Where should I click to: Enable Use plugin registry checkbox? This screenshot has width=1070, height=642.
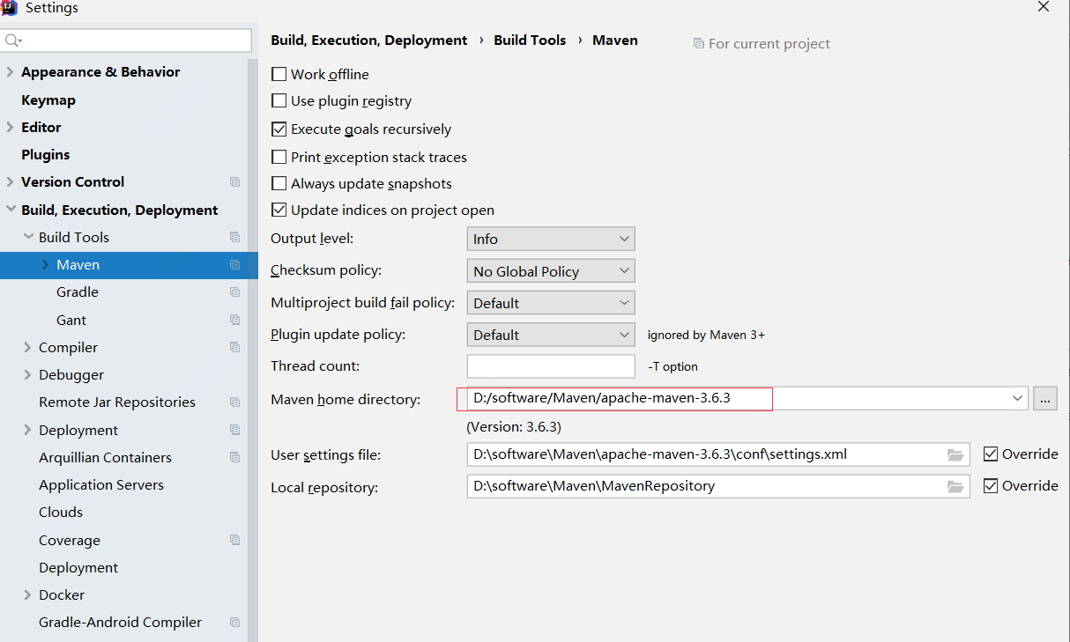(279, 100)
